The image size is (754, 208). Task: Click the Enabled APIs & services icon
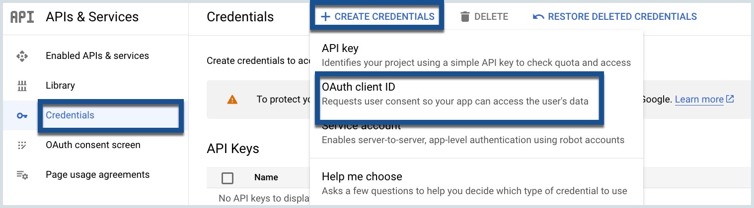pos(22,56)
